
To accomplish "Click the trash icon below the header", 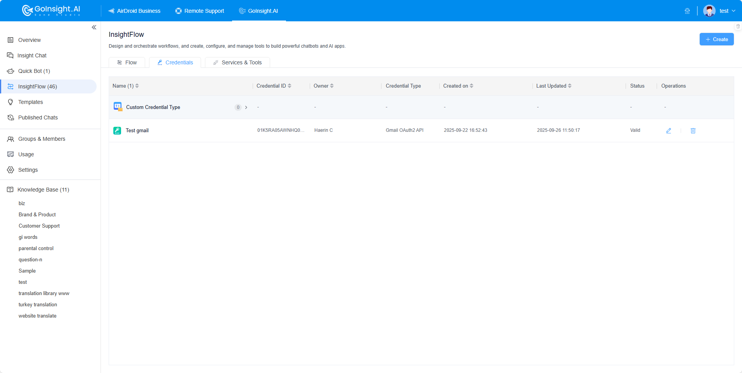I will click(738, 26).
